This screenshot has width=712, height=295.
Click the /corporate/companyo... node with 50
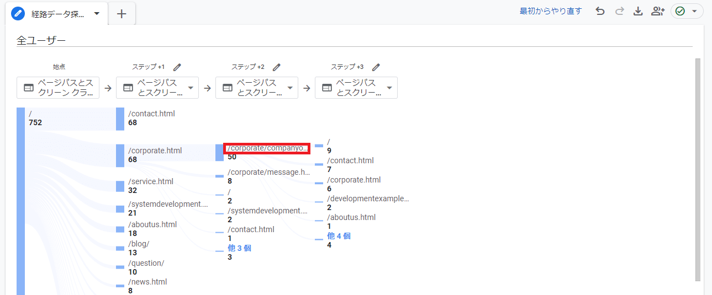(267, 148)
